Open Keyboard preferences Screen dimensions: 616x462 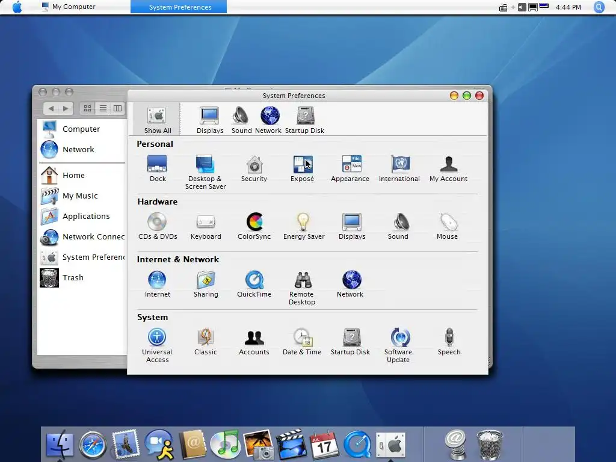[x=206, y=226]
